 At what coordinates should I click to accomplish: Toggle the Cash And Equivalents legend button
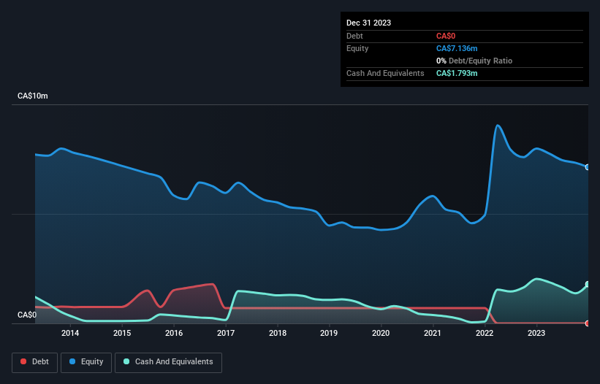pyautogui.click(x=168, y=362)
